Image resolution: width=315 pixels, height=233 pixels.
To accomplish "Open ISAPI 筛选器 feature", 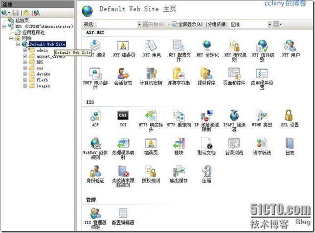I will coord(234,120).
